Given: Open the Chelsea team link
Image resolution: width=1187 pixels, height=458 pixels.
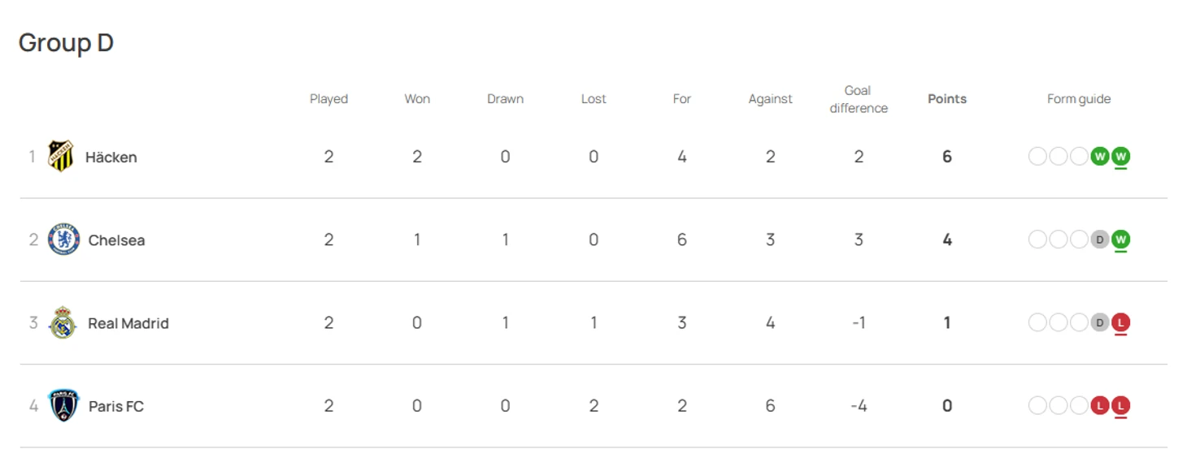Looking at the screenshot, I should [116, 240].
